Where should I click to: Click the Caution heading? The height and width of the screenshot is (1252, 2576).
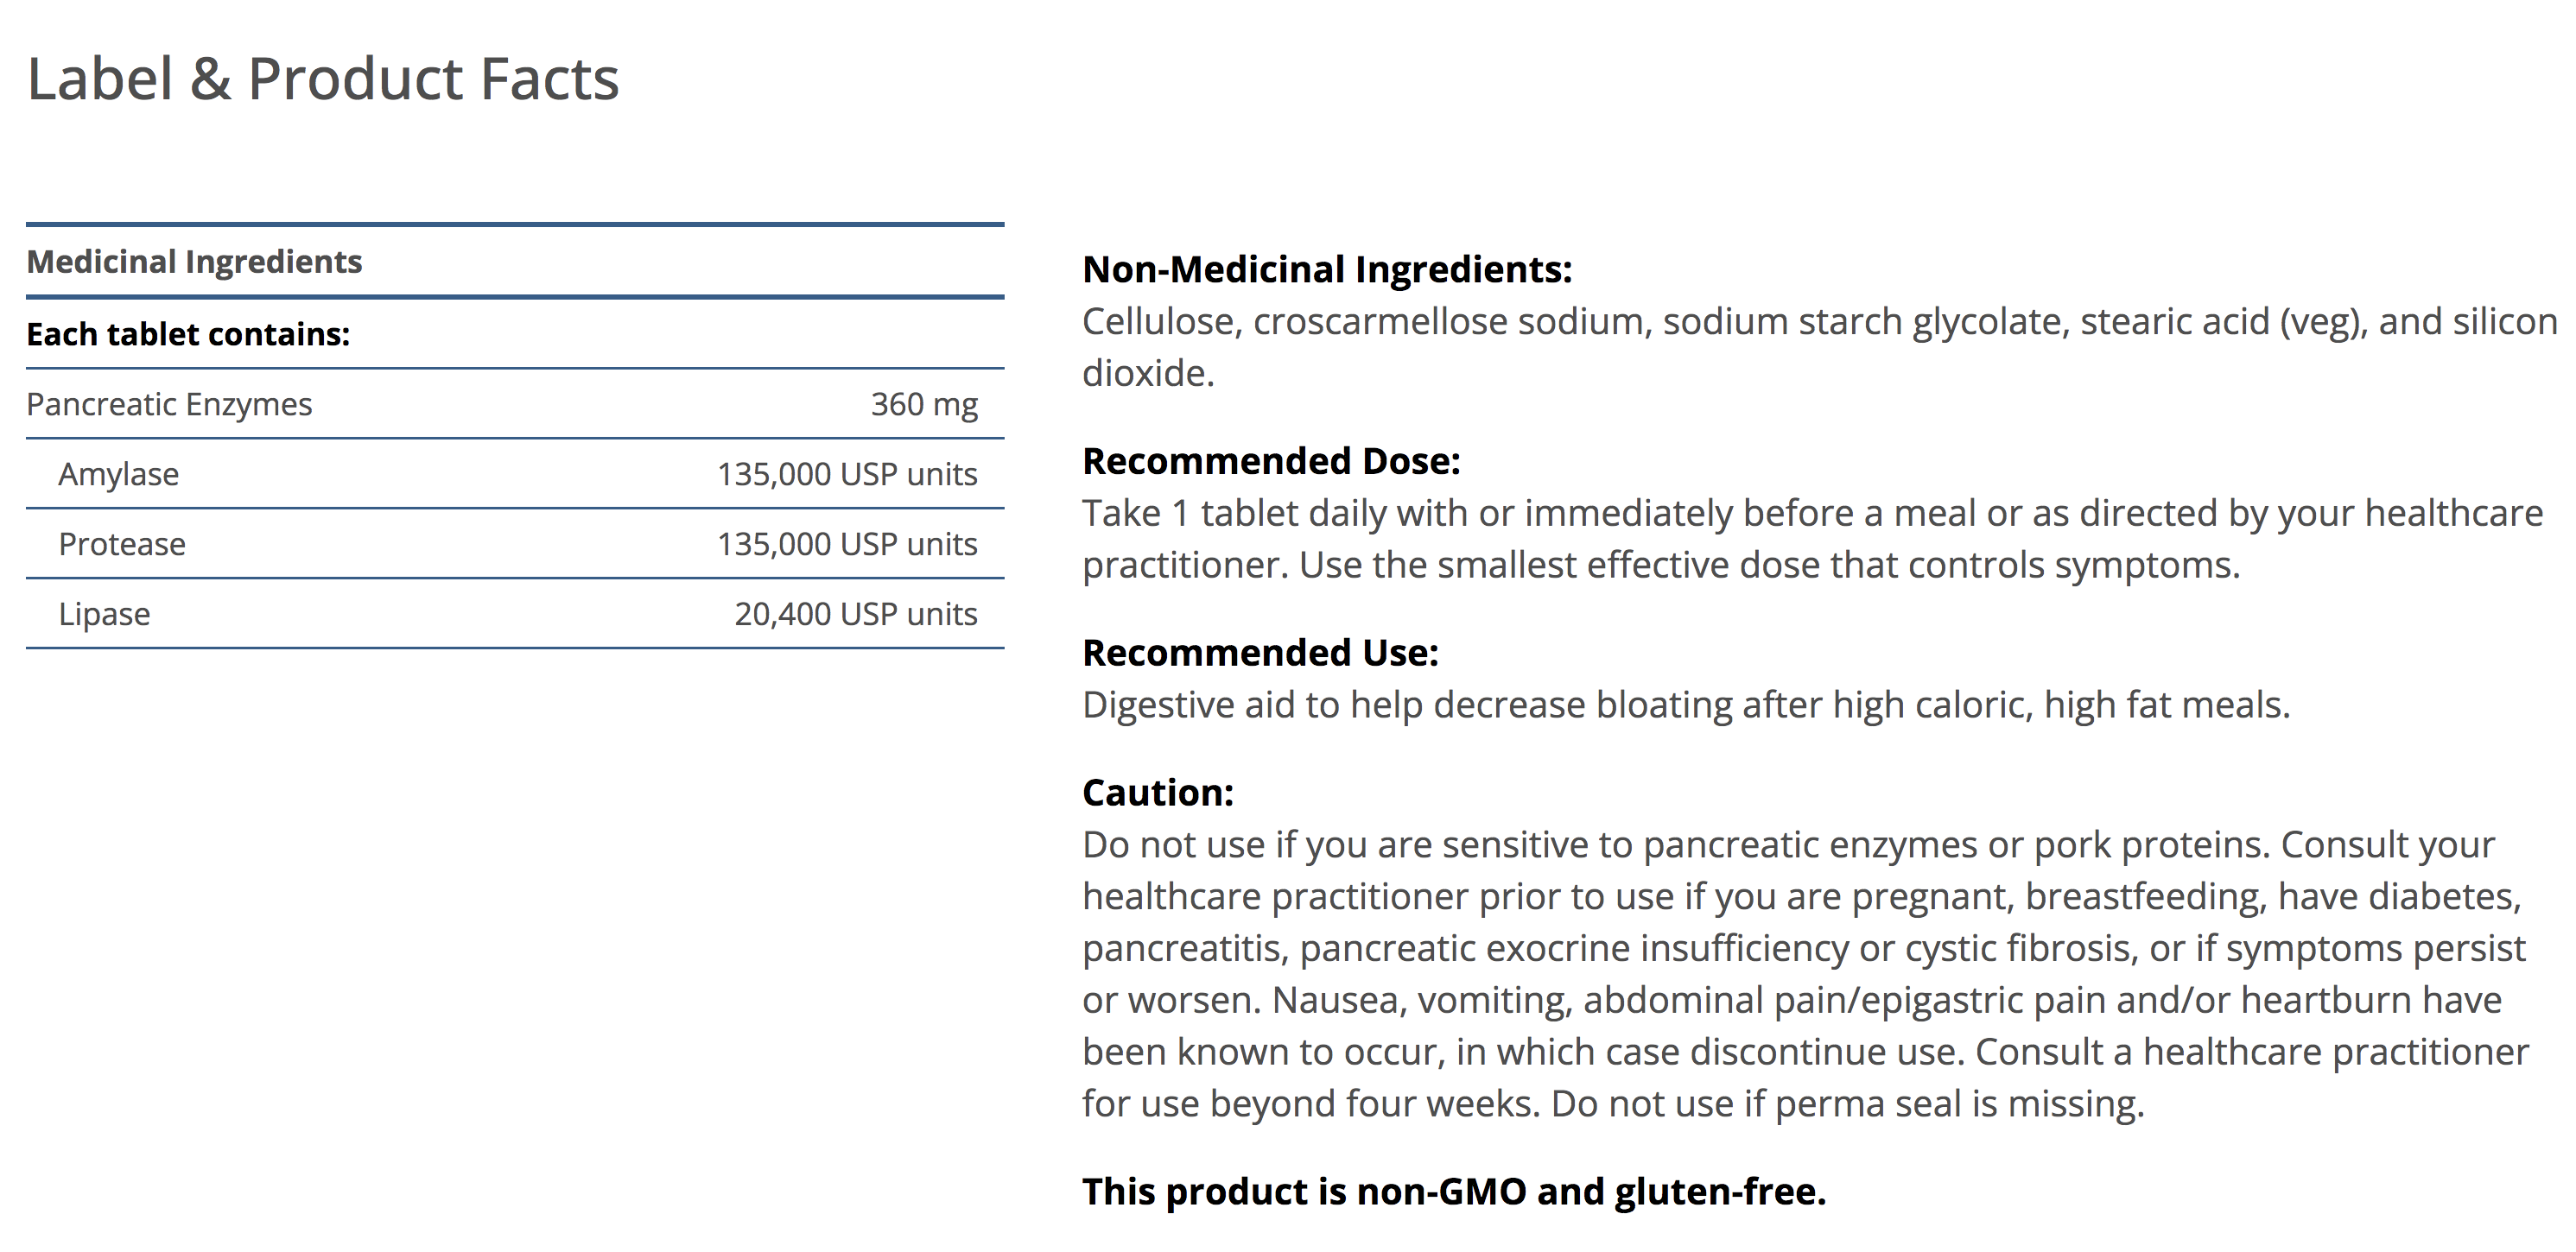(x=1157, y=794)
